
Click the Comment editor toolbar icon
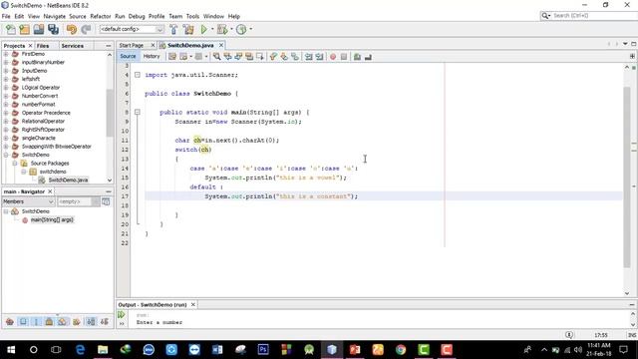coord(357,57)
